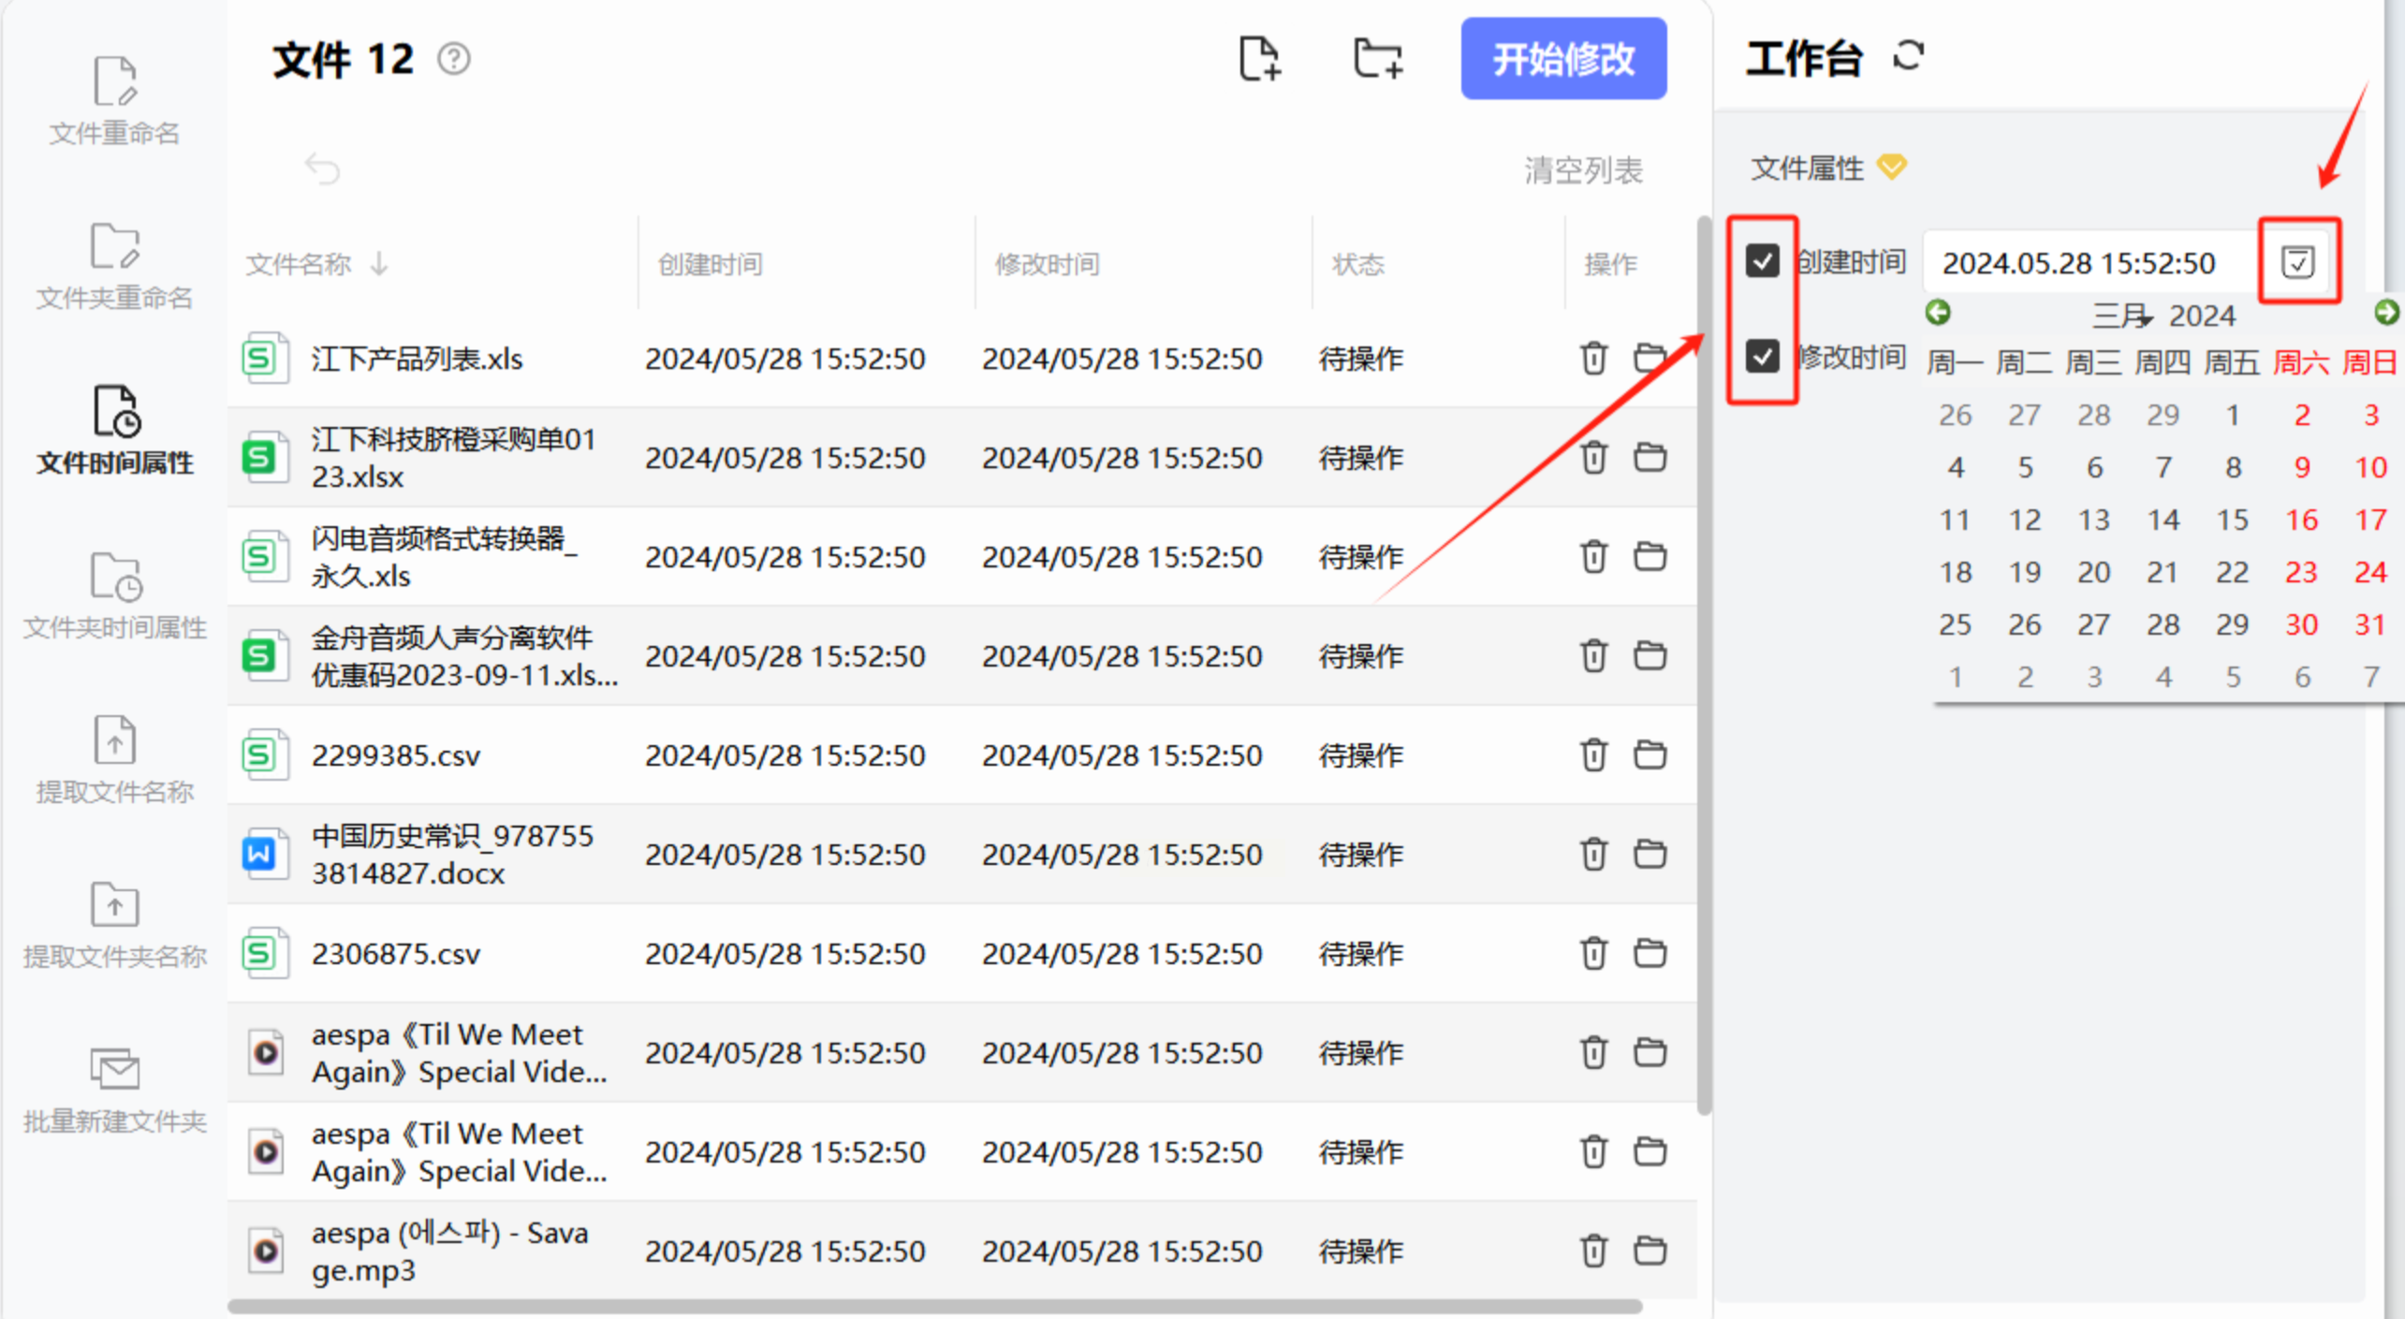Click the 状态 column header

coord(1358,264)
